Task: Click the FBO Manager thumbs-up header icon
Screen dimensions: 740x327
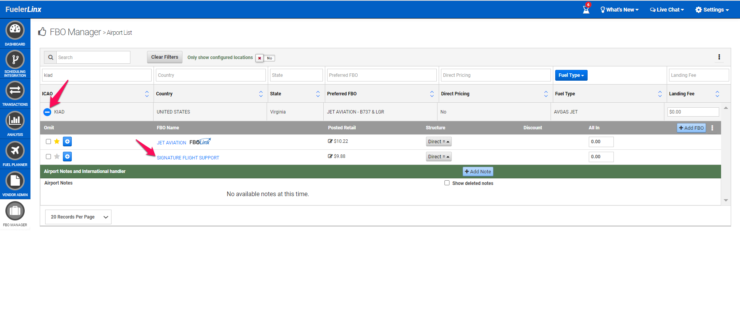Action: 42,32
